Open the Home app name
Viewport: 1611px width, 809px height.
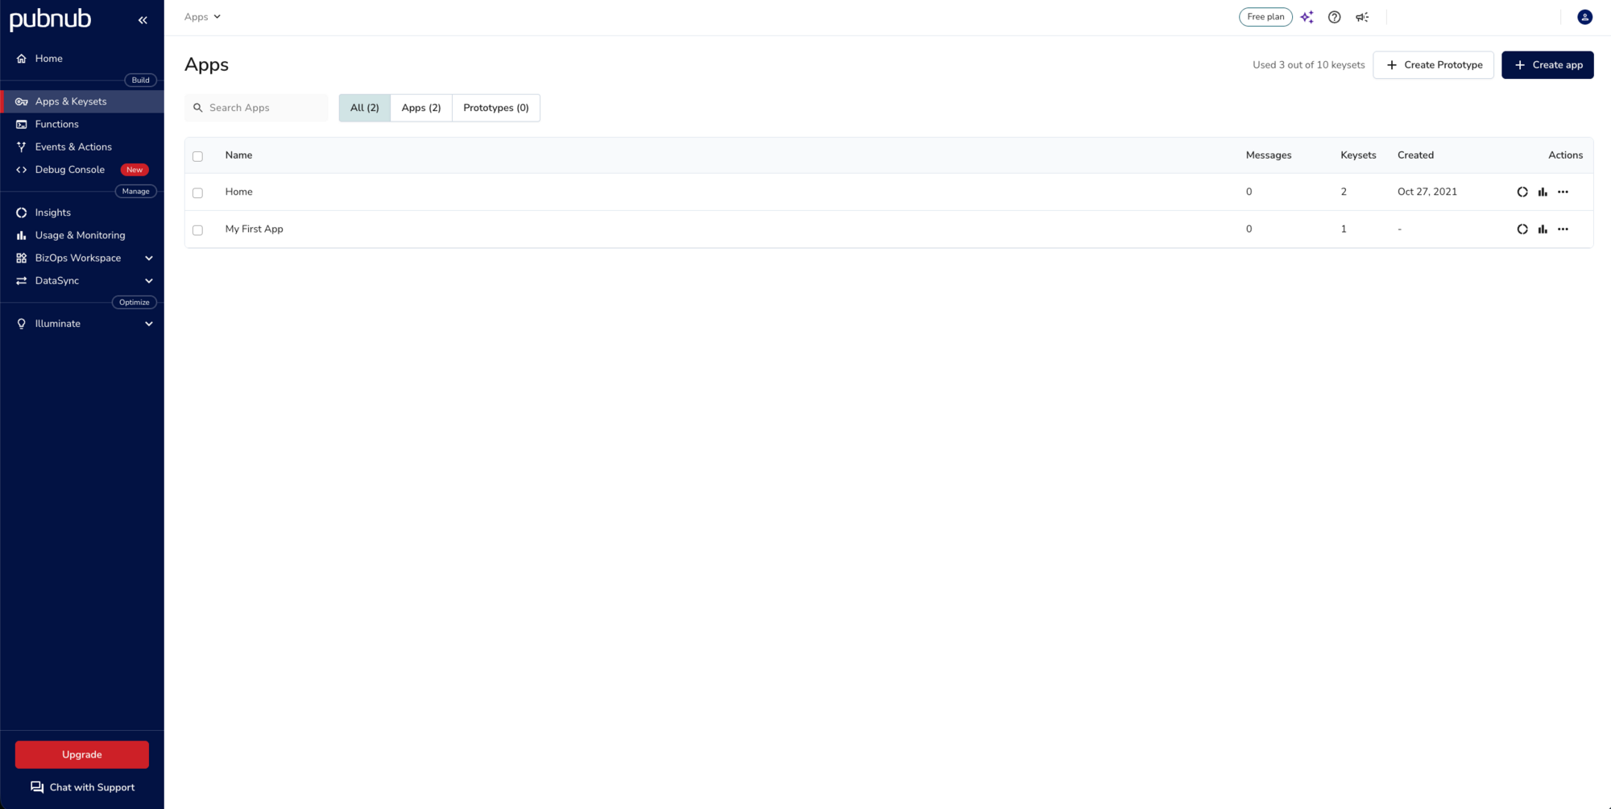tap(239, 192)
